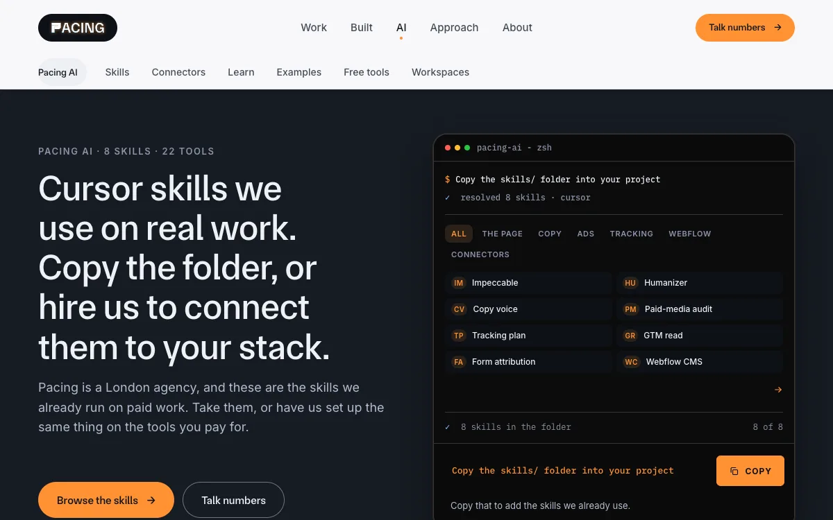This screenshot has height=520, width=833.
Task: Click the orange command text above COPY
Action: pos(563,470)
